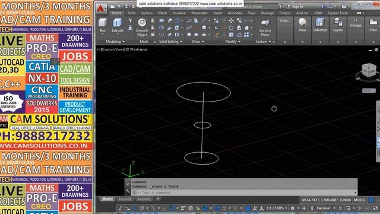380x214 pixels.
Task: Switch to the Annotate ribbon tab
Action: coord(235,13)
